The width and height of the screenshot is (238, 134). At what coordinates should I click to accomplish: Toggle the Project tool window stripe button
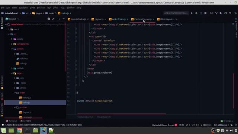point(2,23)
